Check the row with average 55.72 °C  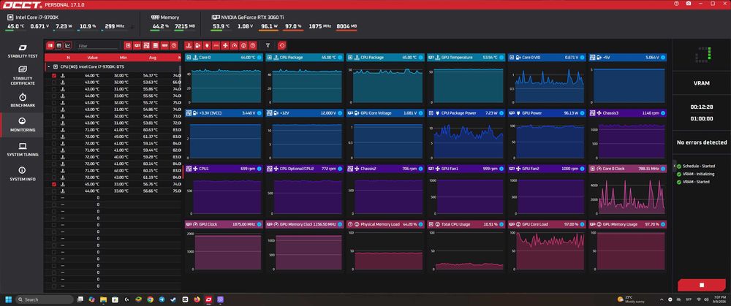point(54,102)
